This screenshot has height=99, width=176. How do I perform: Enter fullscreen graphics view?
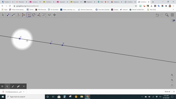[x=172, y=85]
